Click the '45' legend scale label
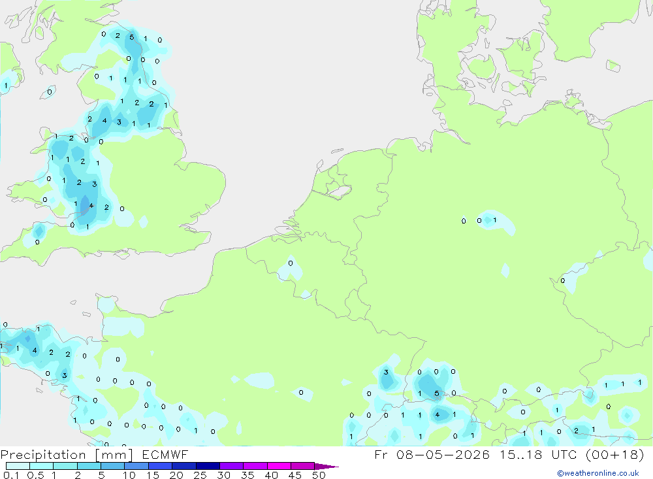This screenshot has width=653, height=479. [295, 475]
